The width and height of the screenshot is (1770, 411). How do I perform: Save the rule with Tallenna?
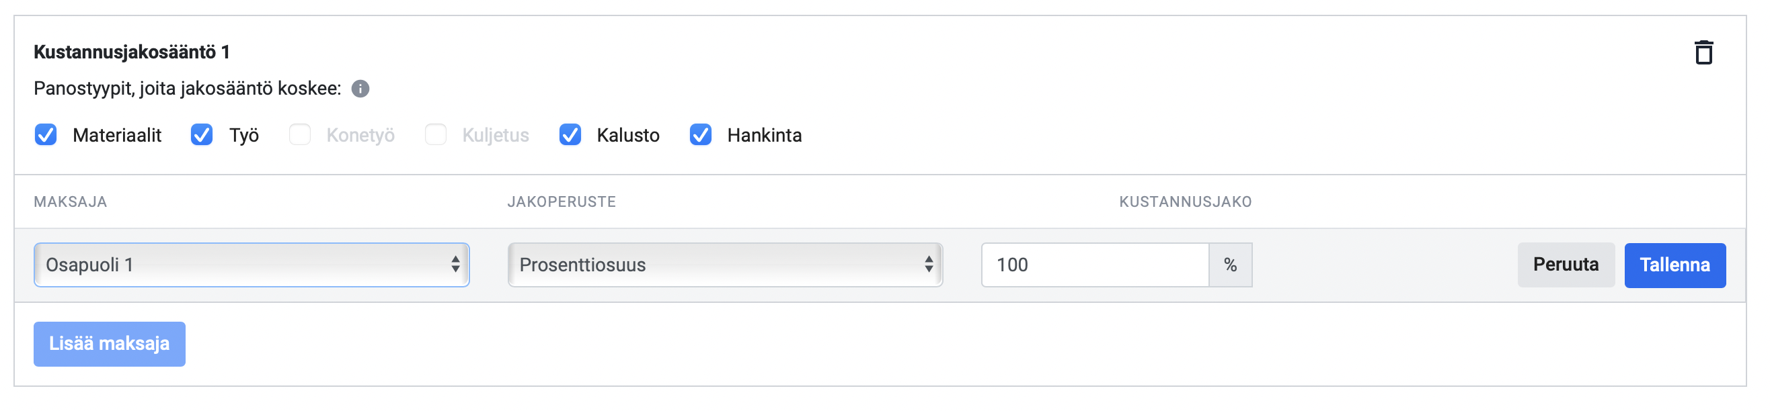(1675, 265)
